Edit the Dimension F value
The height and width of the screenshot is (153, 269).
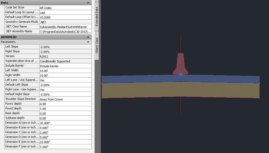point(65,146)
